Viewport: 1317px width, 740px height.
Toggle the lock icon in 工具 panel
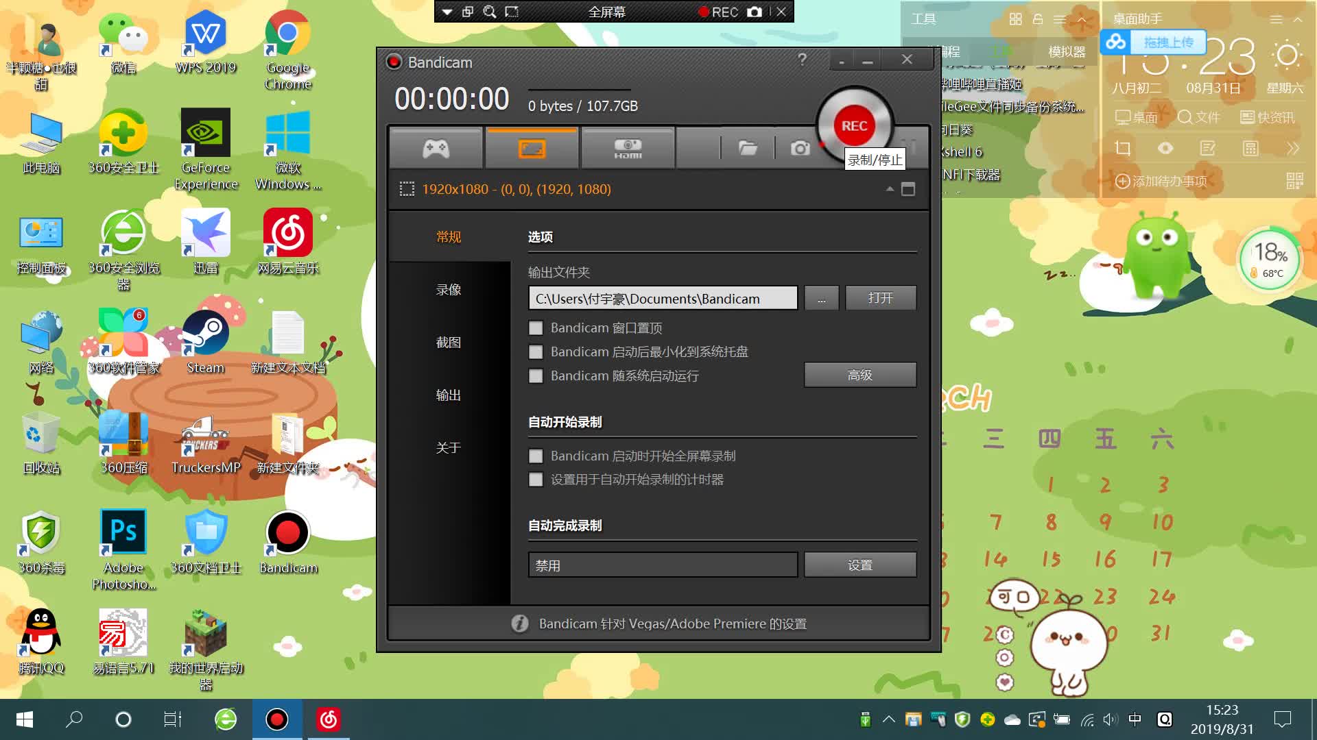pyautogui.click(x=1038, y=19)
